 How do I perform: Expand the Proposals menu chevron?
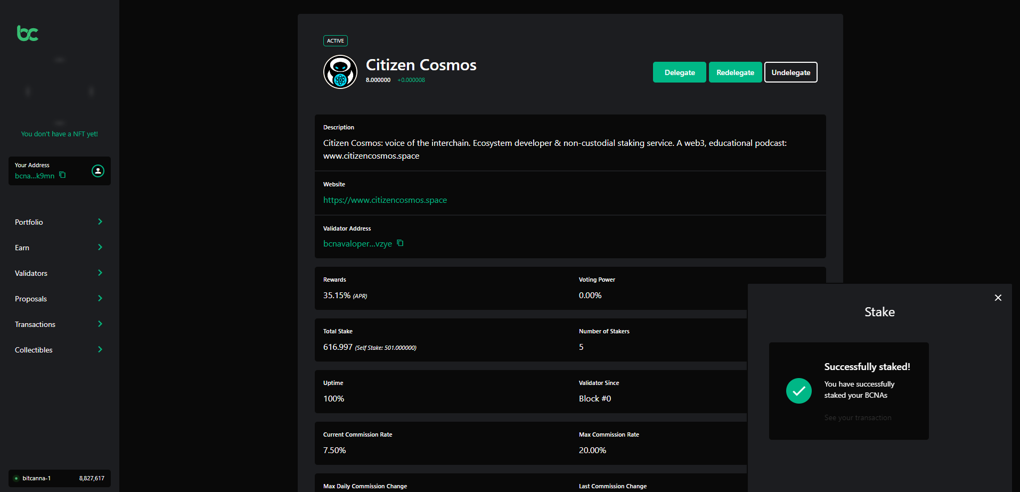pos(100,298)
